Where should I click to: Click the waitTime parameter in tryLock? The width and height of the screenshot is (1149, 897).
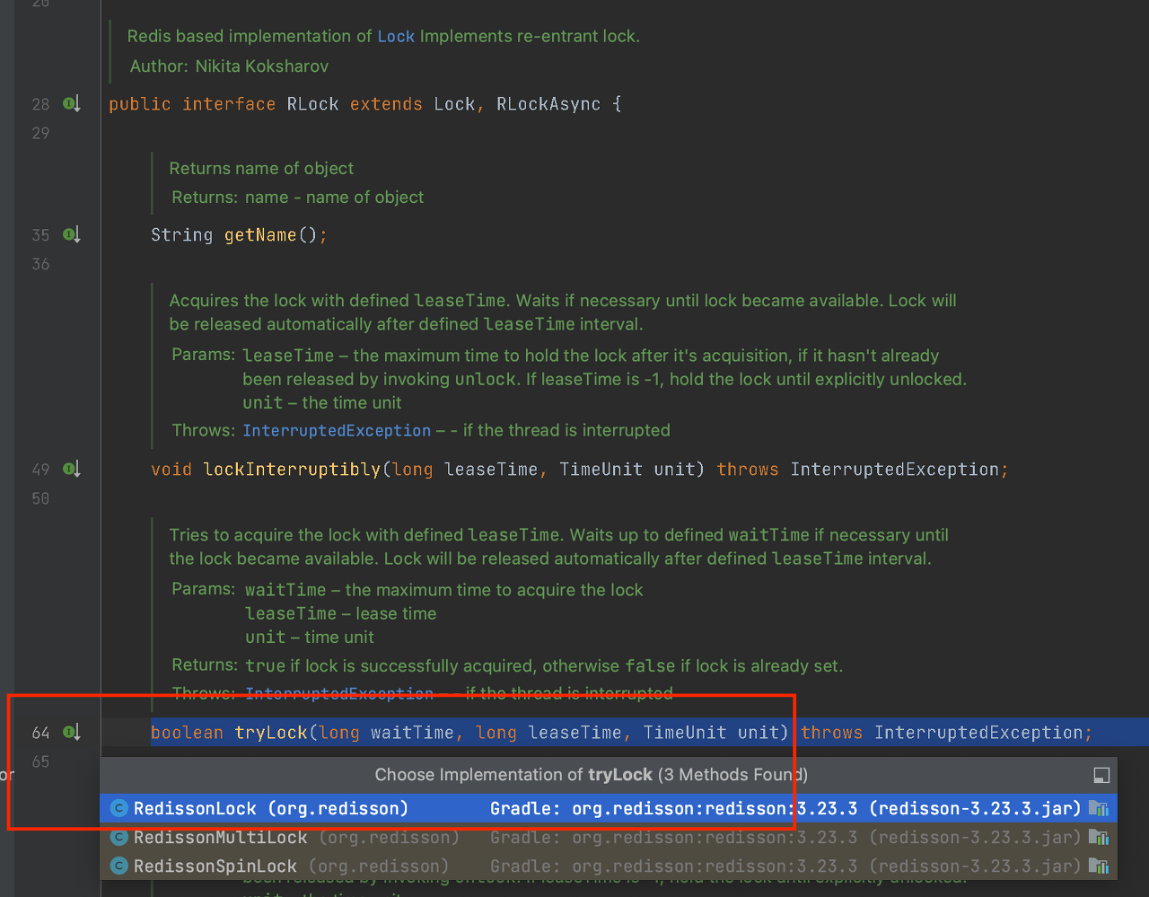click(412, 733)
